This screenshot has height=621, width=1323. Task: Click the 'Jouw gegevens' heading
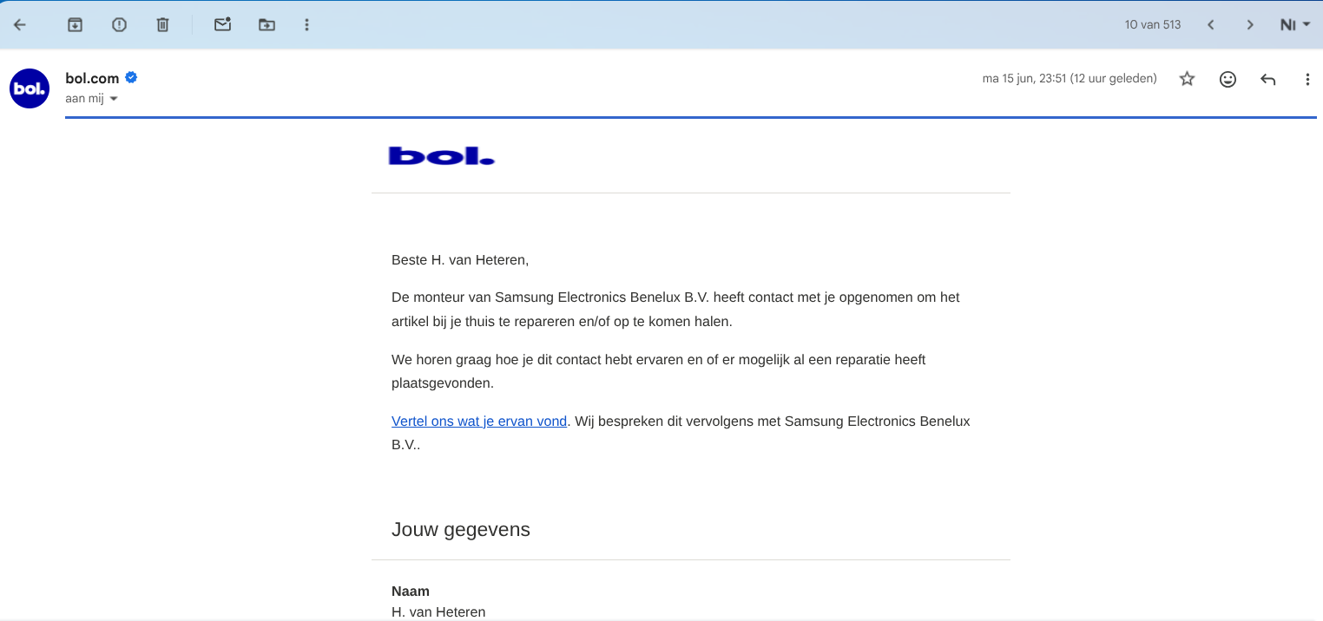pyautogui.click(x=461, y=529)
